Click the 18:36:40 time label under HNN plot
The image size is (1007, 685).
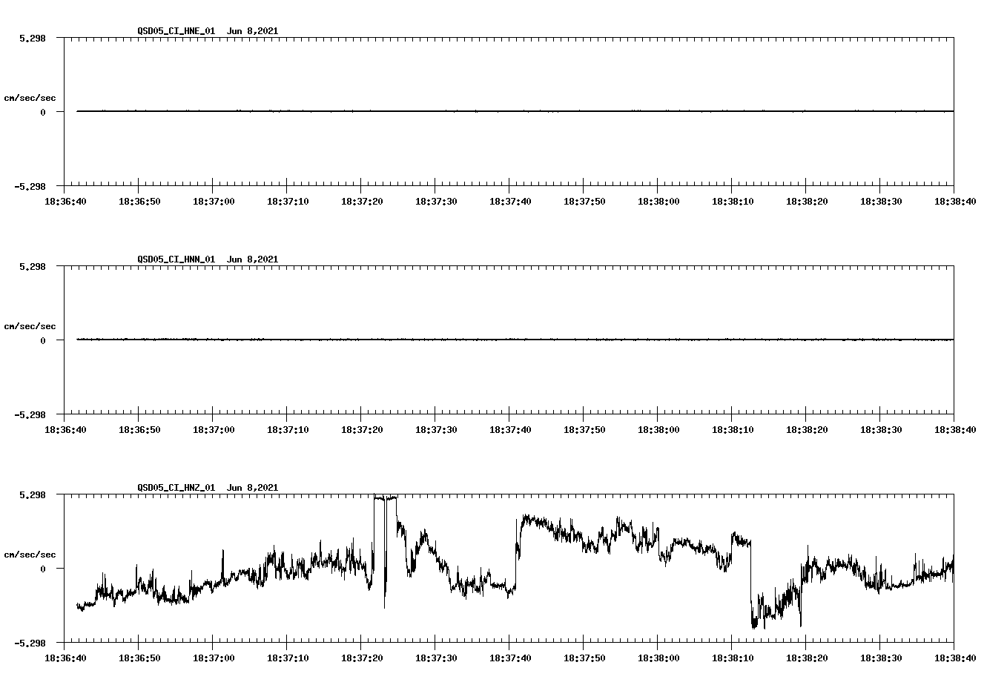[65, 429]
